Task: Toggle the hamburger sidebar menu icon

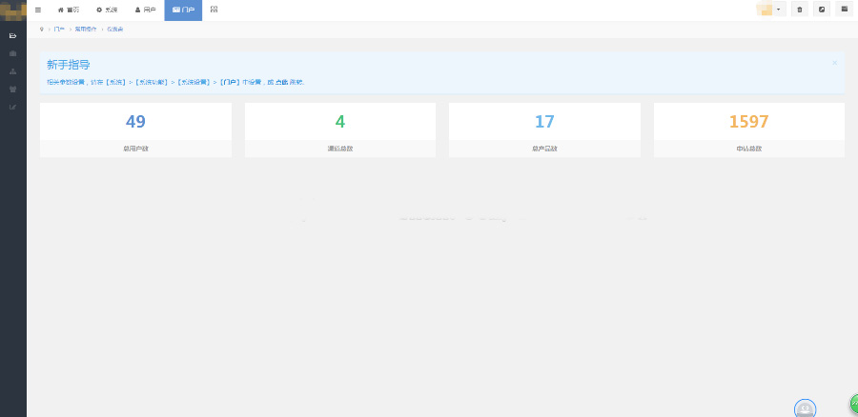Action: (38, 10)
